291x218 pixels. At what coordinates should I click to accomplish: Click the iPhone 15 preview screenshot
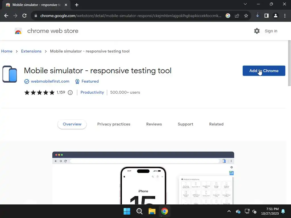point(143,178)
